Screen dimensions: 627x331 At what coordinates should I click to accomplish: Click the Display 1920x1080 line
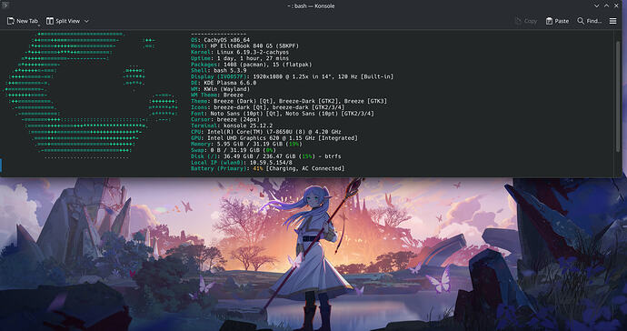(x=293, y=76)
